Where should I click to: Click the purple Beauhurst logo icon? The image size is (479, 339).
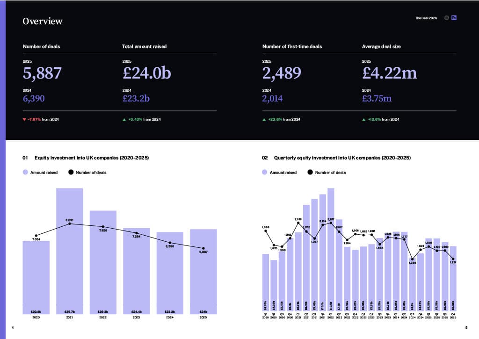[x=454, y=18]
